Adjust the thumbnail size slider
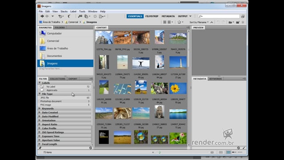Image resolution: width=284 pixels, height=160 pixels. coord(160,152)
